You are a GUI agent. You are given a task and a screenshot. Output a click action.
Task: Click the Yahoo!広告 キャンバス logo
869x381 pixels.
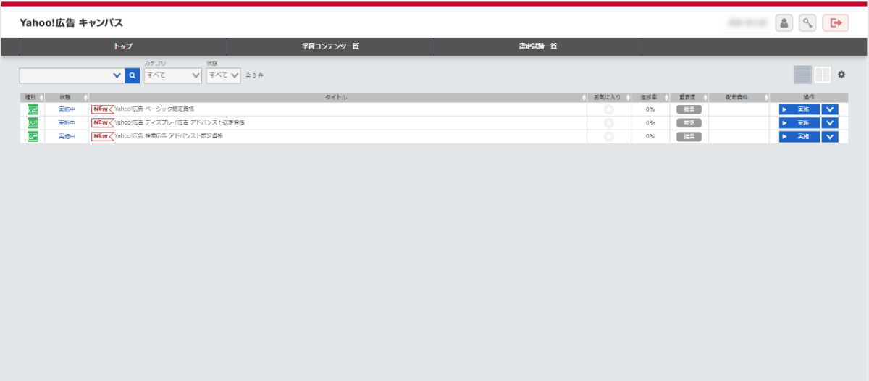(x=71, y=23)
